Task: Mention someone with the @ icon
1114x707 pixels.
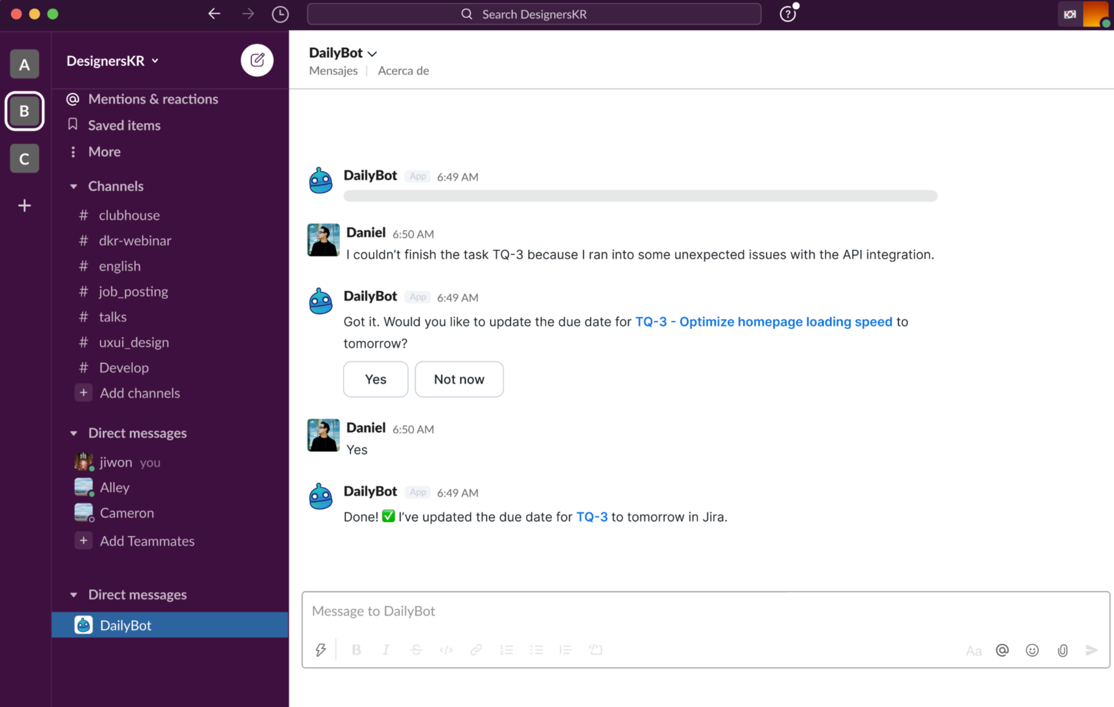Action: coord(1002,650)
